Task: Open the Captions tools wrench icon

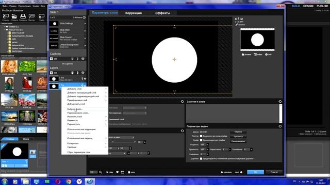Action: pyautogui.click(x=82, y=59)
